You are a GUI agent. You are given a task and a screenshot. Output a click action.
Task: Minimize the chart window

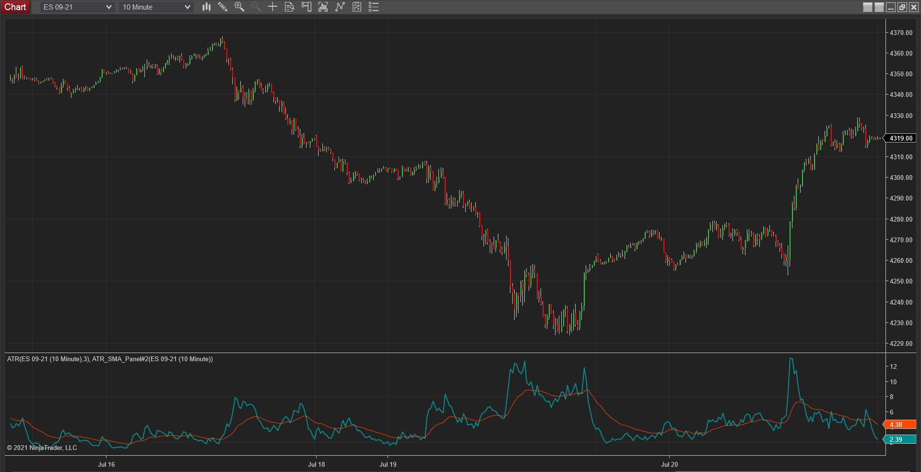click(x=891, y=7)
